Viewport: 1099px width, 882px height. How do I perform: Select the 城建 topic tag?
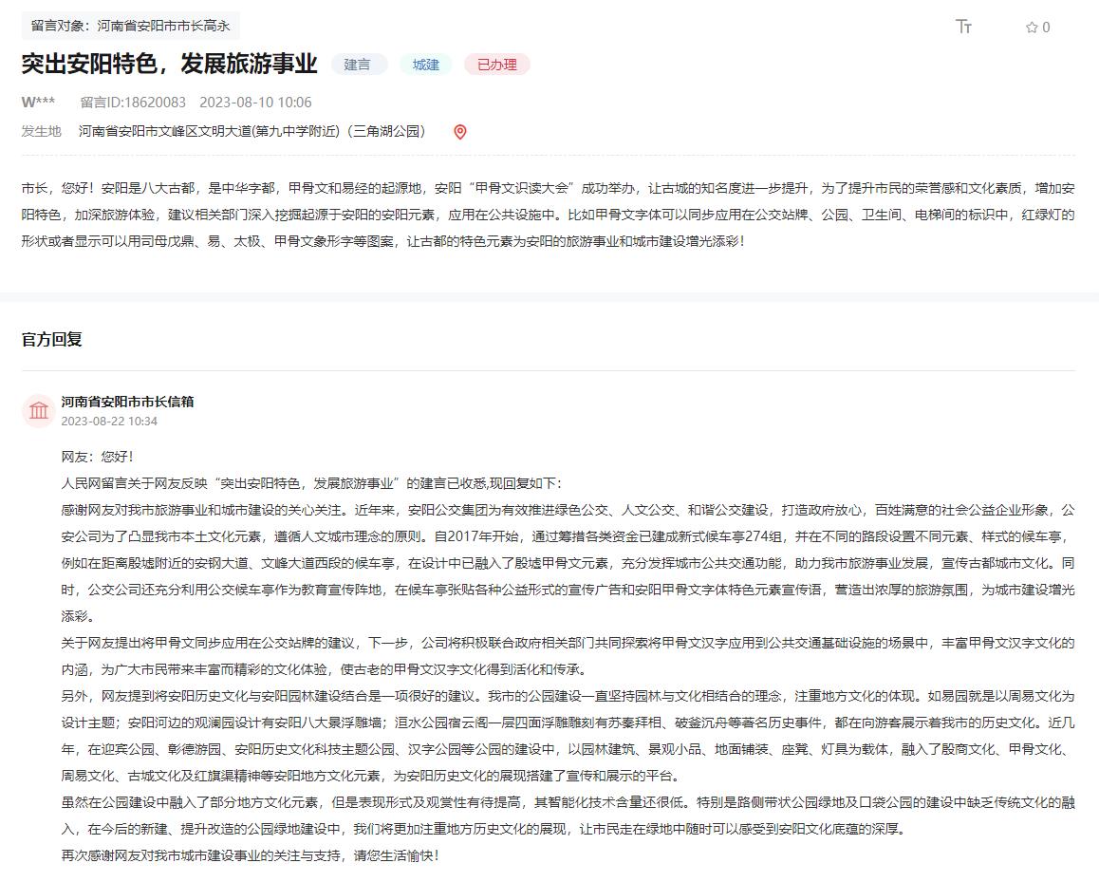pos(426,65)
